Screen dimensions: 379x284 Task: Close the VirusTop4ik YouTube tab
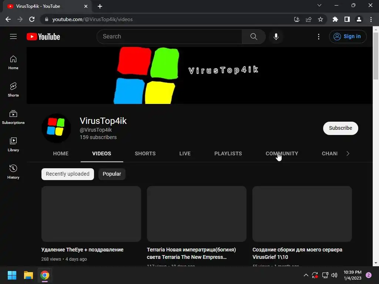point(86,6)
